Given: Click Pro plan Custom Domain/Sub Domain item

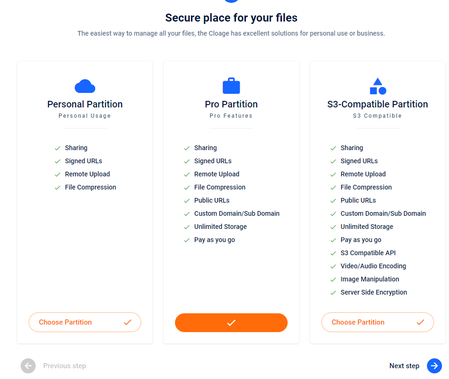Looking at the screenshot, I should point(237,213).
